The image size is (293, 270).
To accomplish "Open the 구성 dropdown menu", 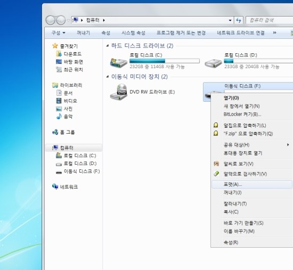I will click(58, 33).
